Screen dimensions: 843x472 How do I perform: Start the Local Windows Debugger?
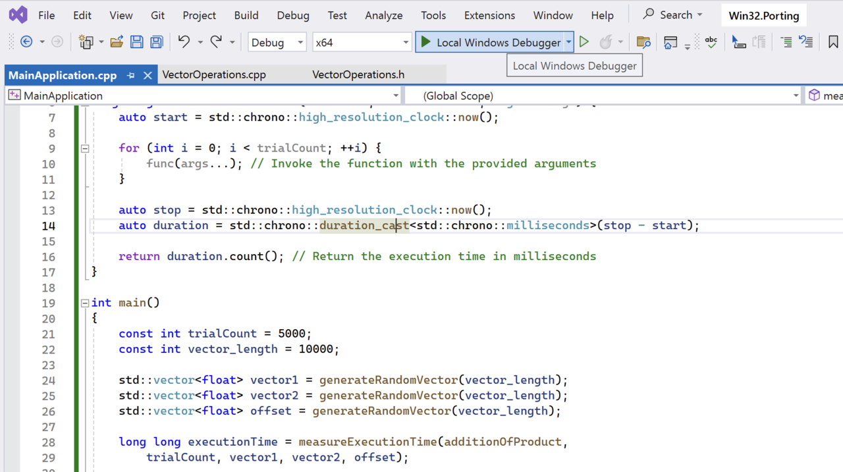[x=489, y=42]
